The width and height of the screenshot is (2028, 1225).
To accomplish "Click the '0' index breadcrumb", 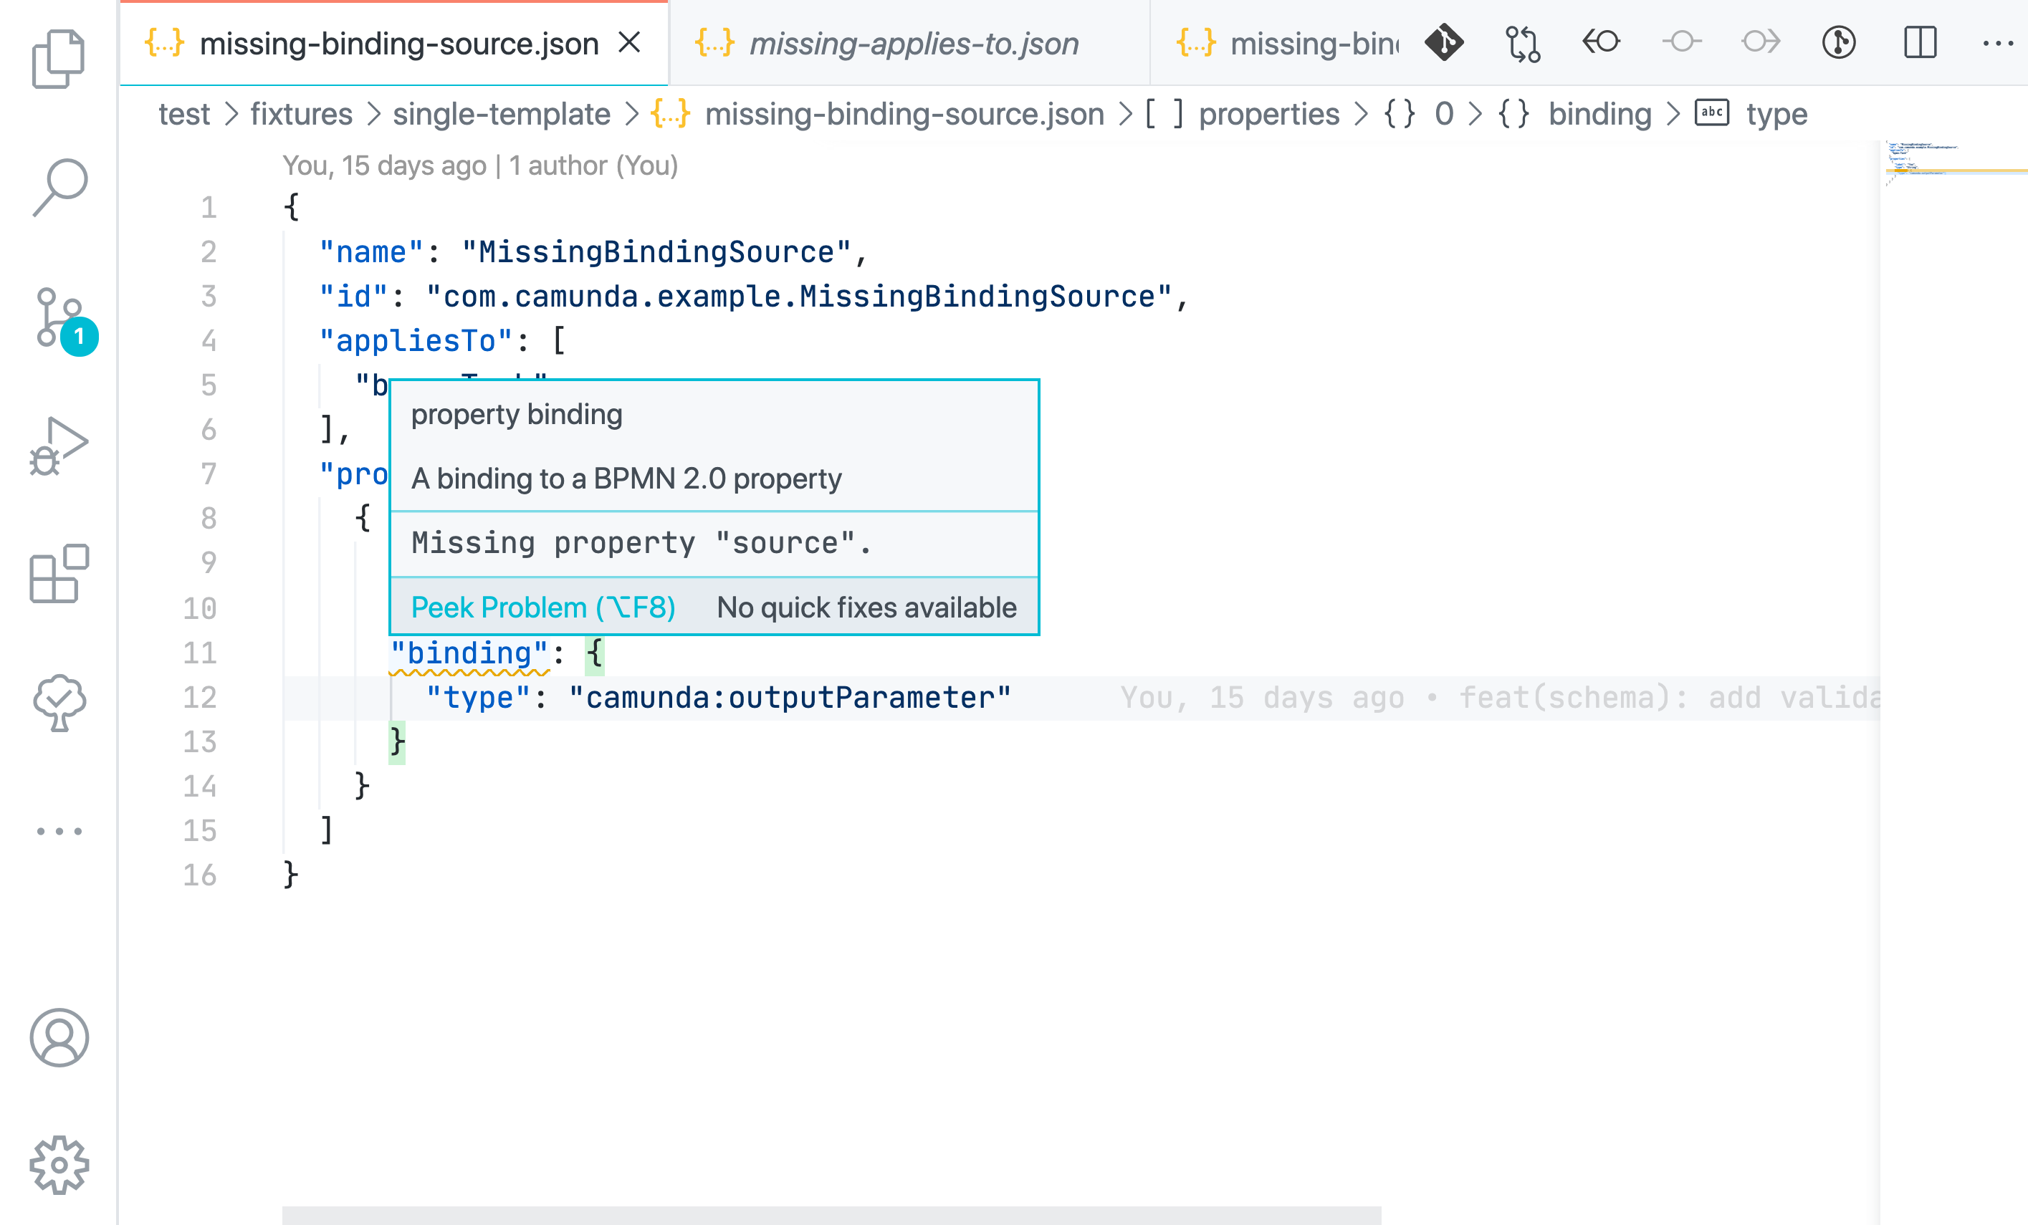I will (1420, 113).
